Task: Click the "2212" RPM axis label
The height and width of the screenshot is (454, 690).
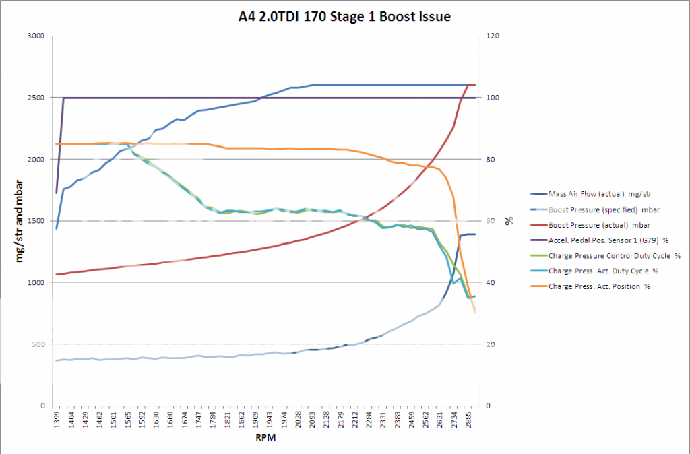Action: tap(354, 420)
